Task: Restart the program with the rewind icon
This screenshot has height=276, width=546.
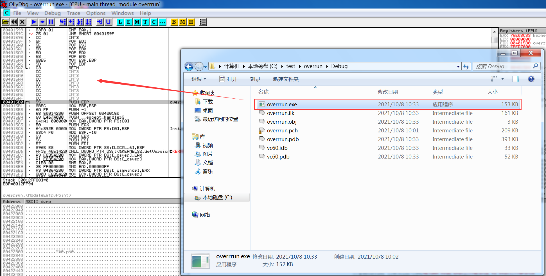Action: pyautogui.click(x=14, y=22)
